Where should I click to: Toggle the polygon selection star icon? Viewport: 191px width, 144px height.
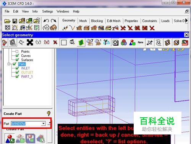pos(21,42)
